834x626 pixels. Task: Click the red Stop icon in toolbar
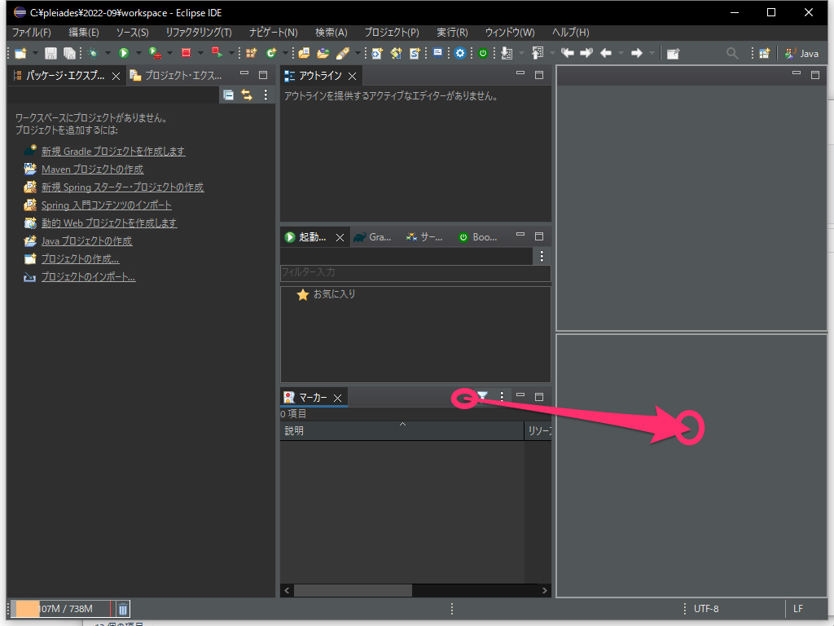point(186,53)
